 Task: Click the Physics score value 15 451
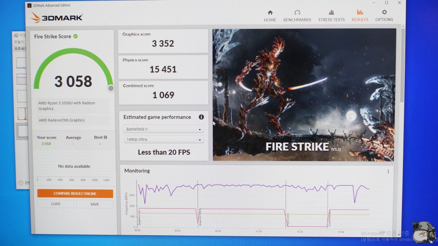click(x=163, y=69)
